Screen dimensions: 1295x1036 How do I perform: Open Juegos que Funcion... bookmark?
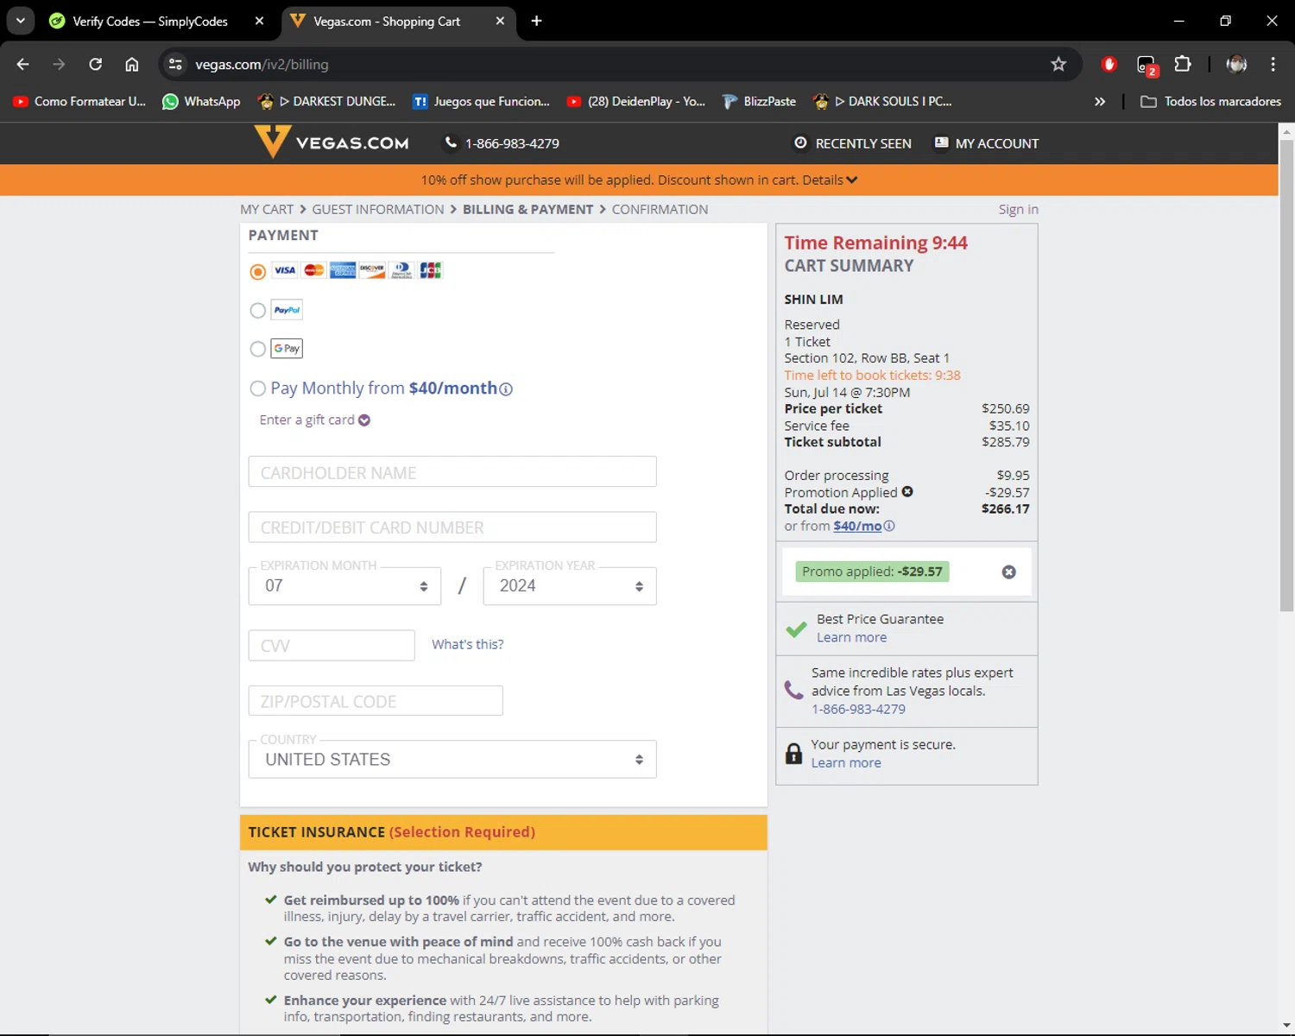tap(481, 101)
